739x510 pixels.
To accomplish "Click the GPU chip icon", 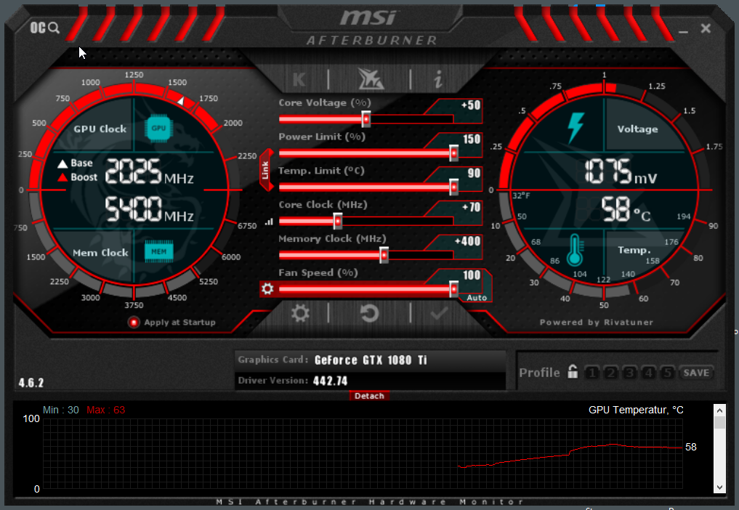I will tap(159, 127).
